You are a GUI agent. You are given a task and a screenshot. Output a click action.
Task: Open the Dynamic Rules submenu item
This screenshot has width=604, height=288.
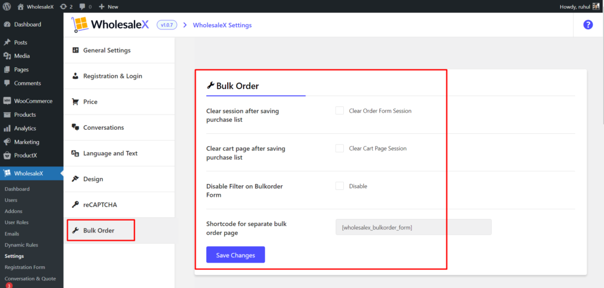[x=21, y=245]
